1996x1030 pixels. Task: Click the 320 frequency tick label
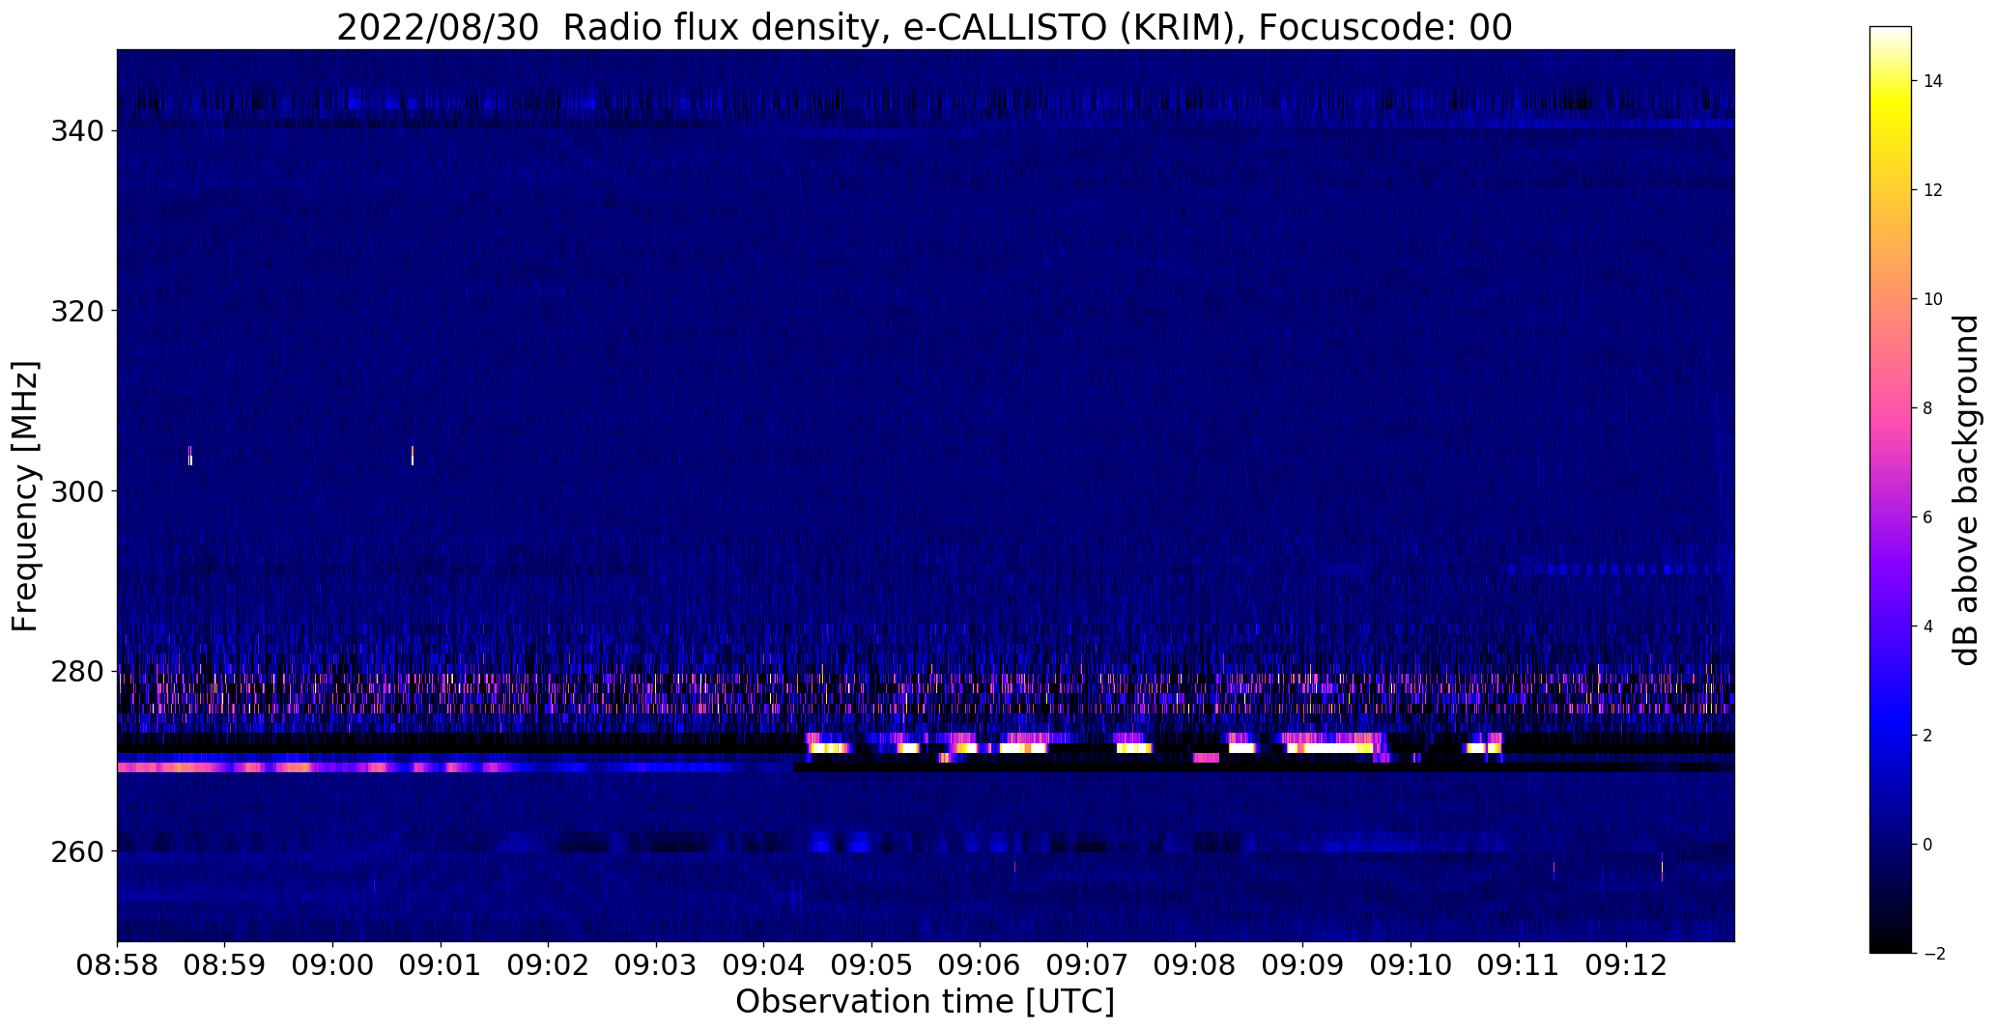(77, 311)
